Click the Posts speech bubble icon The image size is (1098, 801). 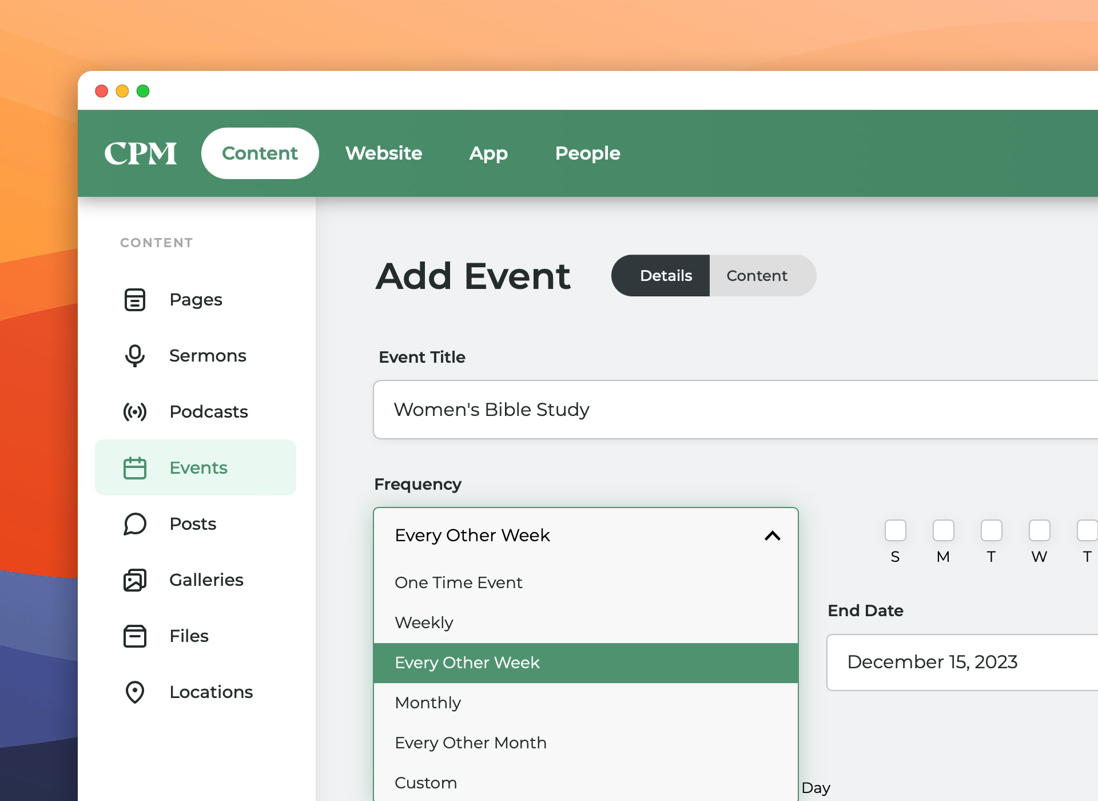click(x=135, y=524)
